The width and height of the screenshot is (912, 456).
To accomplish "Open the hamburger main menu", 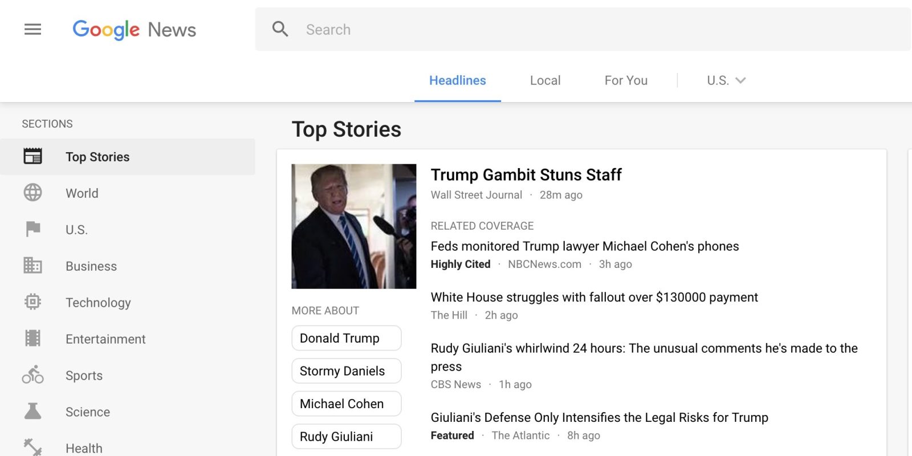I will click(x=32, y=29).
